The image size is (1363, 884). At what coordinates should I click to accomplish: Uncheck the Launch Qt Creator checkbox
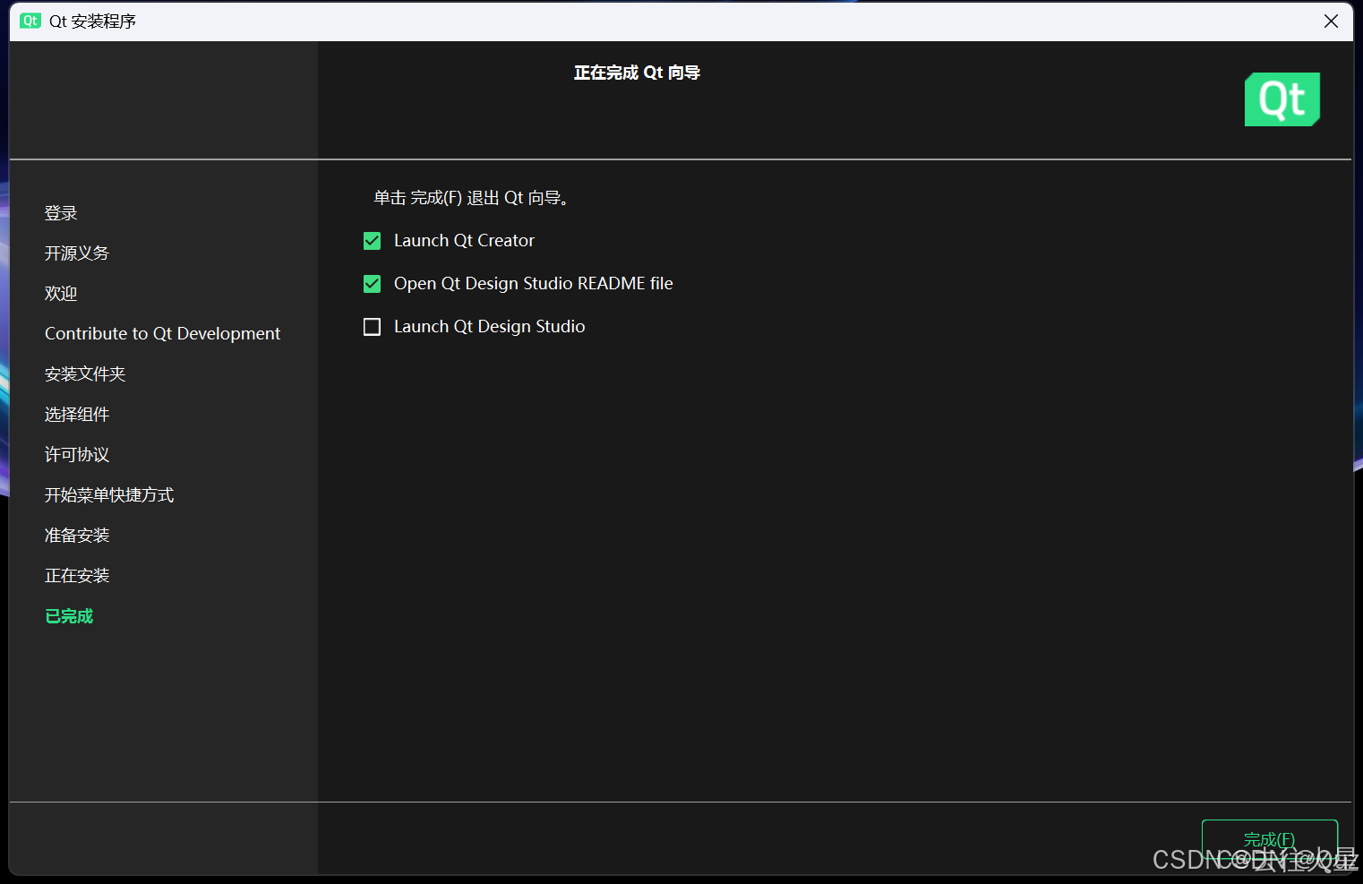372,241
